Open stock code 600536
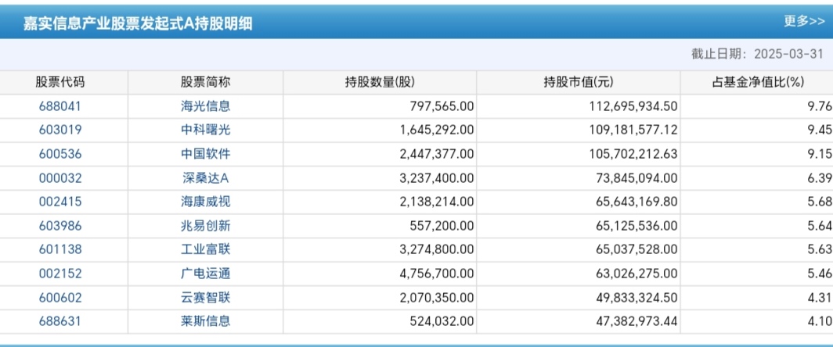Viewport: 833px width, 347px height. (60, 154)
